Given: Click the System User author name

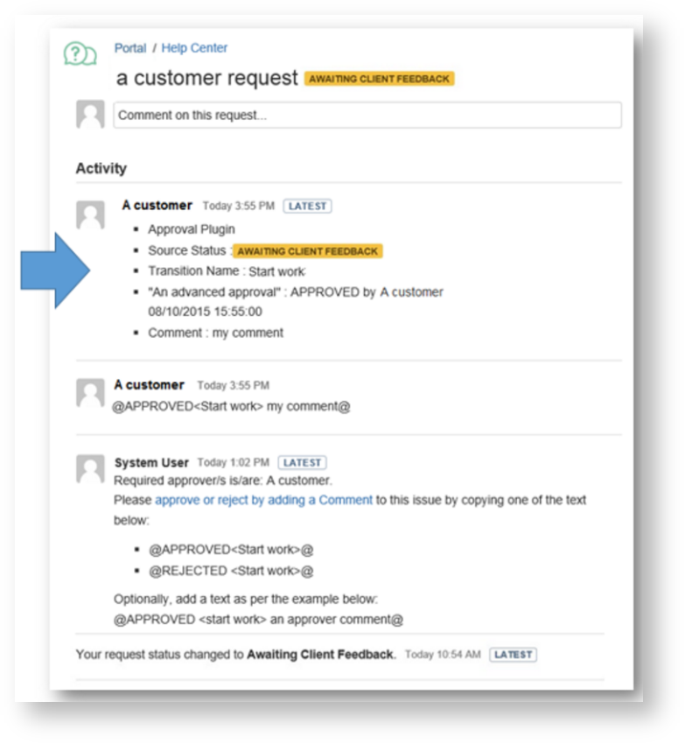Looking at the screenshot, I should click(x=151, y=462).
